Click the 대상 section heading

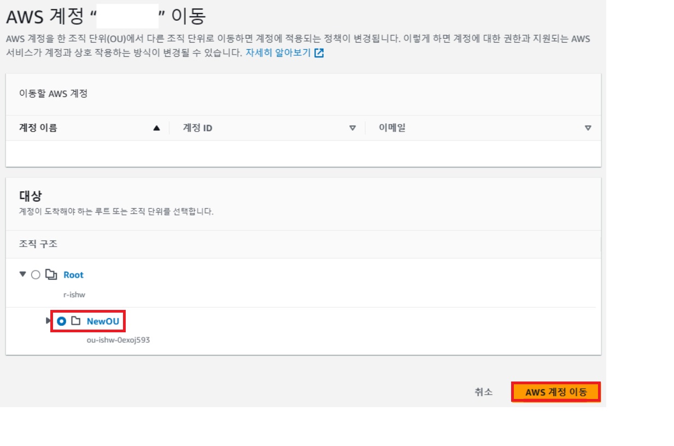(31, 196)
